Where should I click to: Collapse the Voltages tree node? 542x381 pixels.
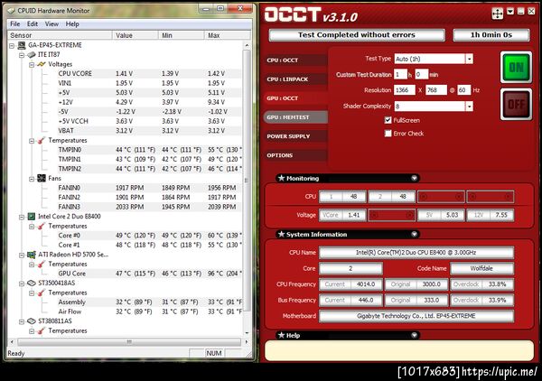coord(32,65)
